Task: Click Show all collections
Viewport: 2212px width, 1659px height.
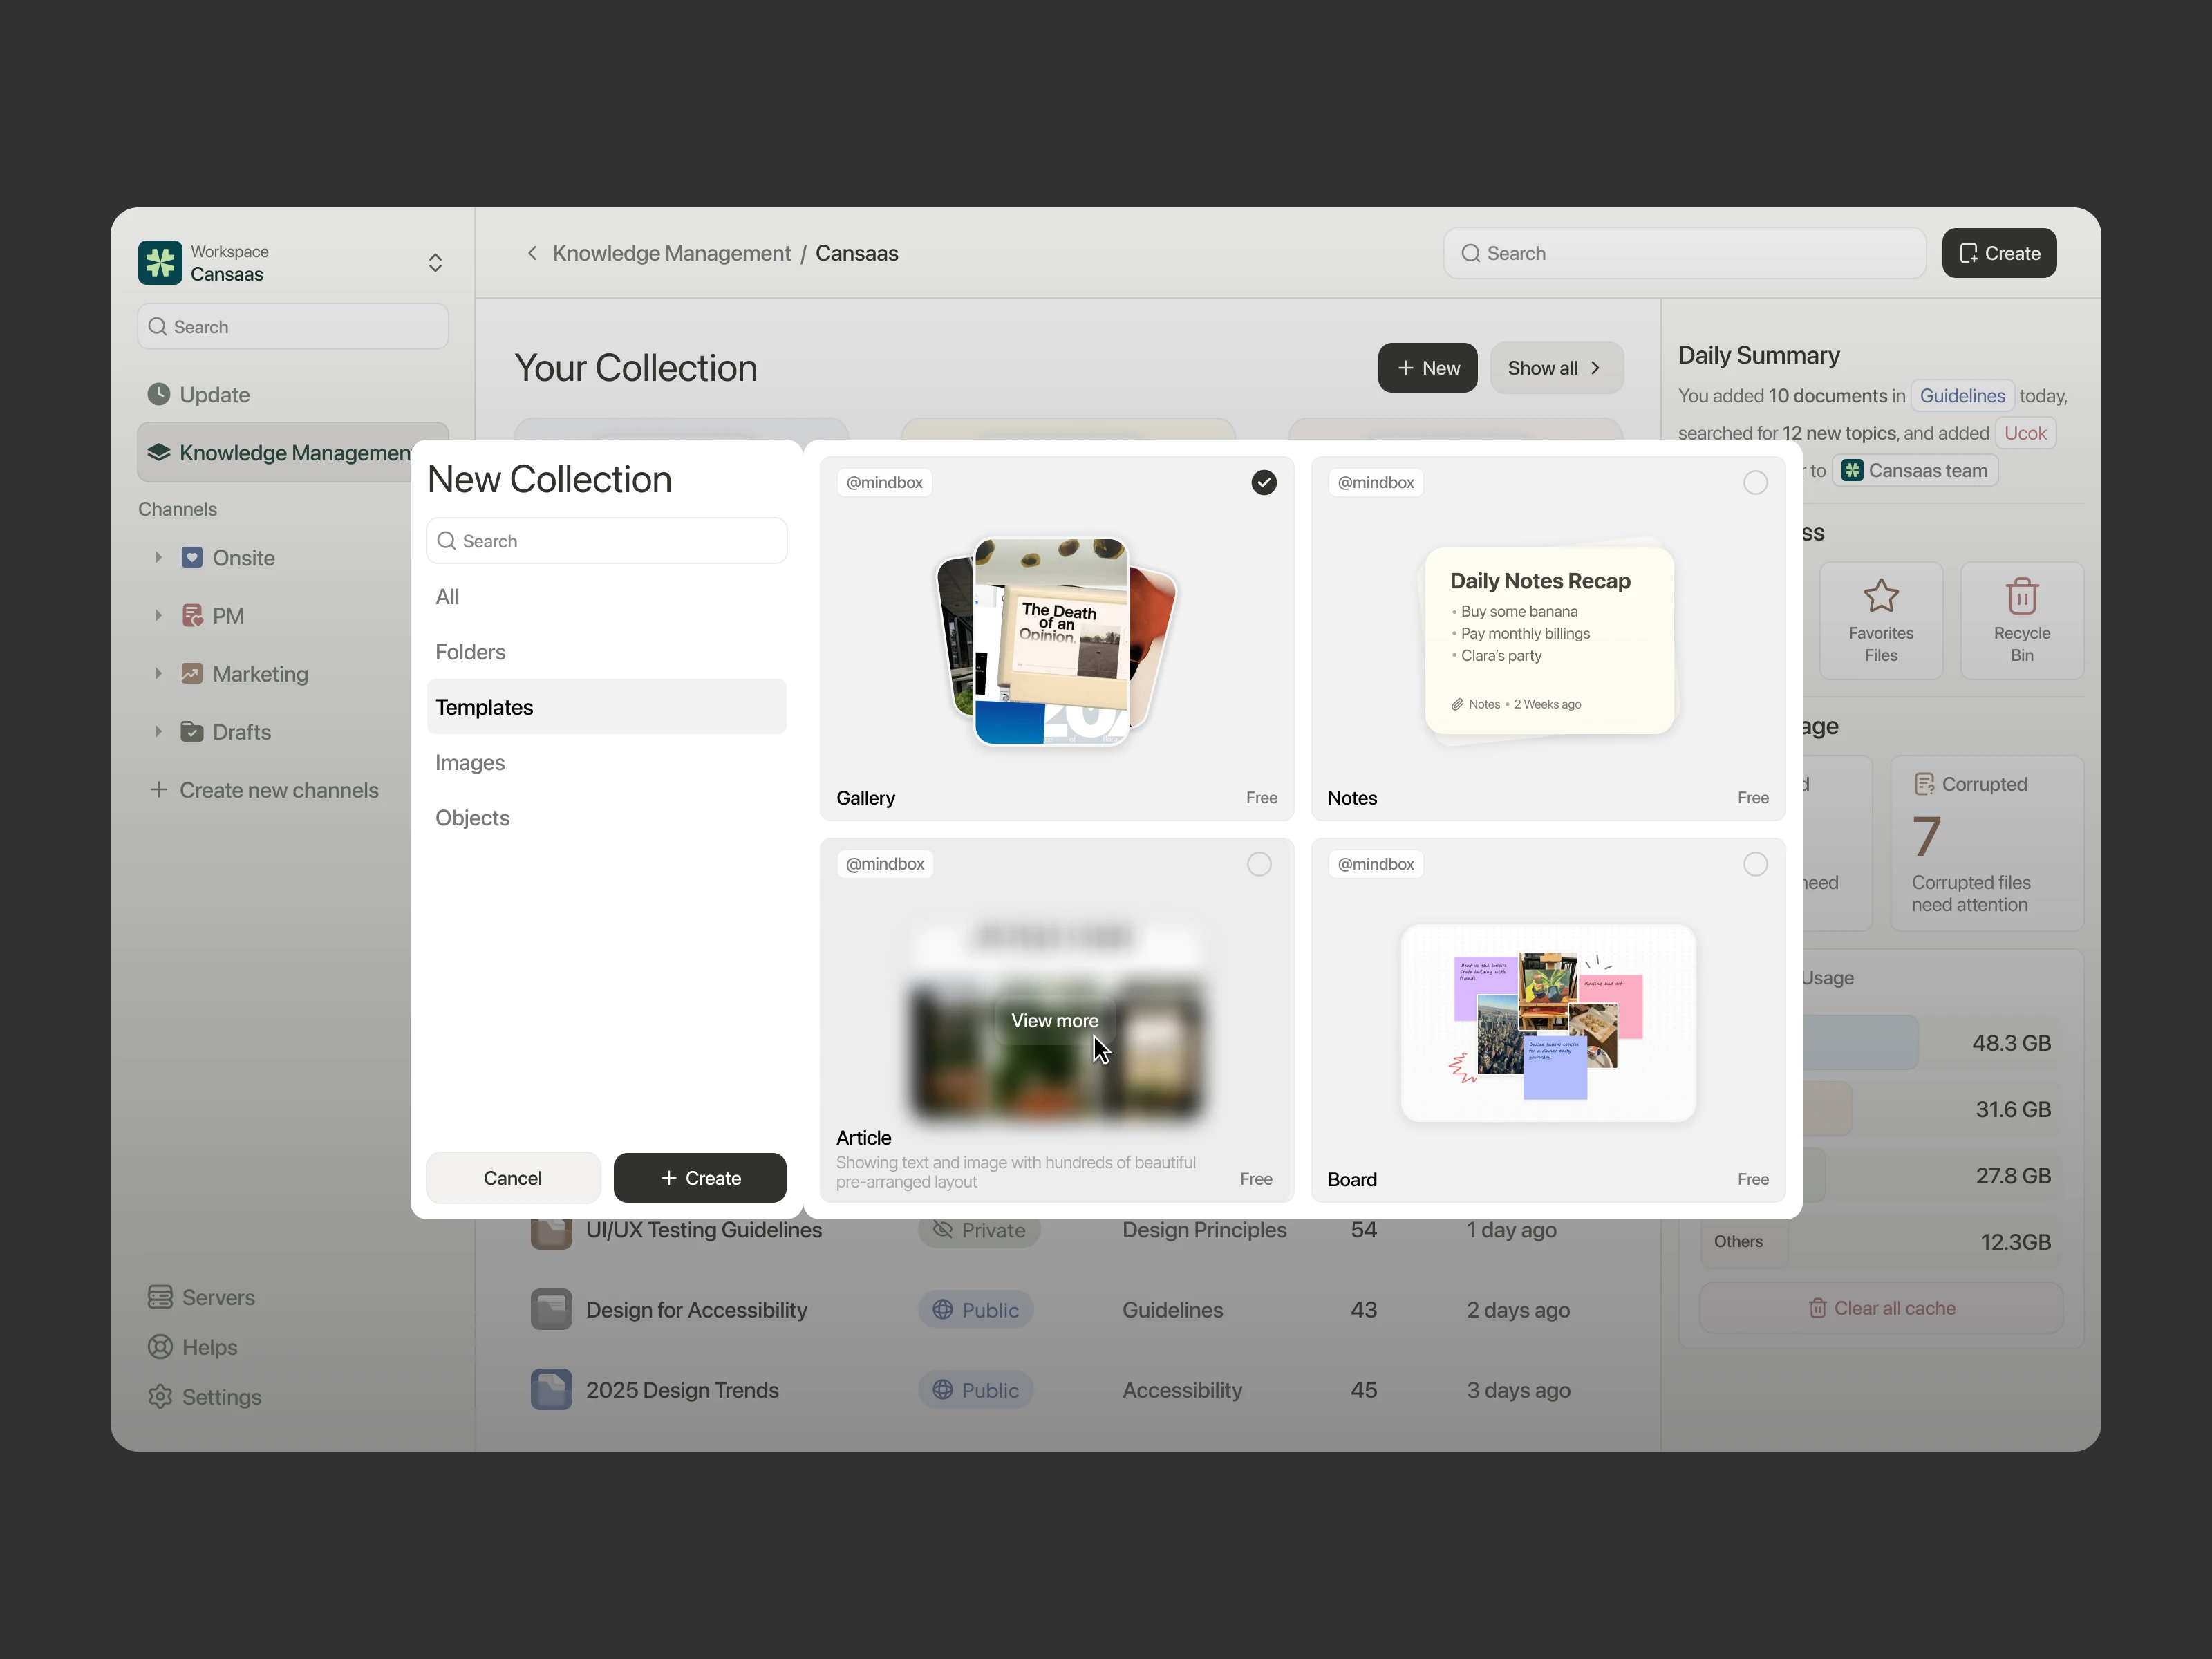Action: [1556, 368]
